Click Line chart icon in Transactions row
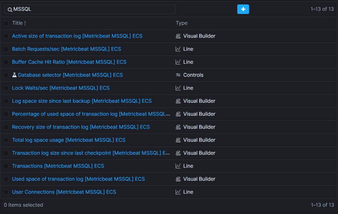The image size is (338, 214). pos(178,166)
